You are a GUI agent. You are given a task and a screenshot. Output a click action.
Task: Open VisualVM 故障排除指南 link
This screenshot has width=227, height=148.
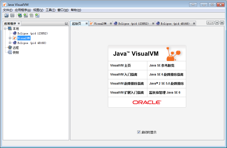pos(127,84)
